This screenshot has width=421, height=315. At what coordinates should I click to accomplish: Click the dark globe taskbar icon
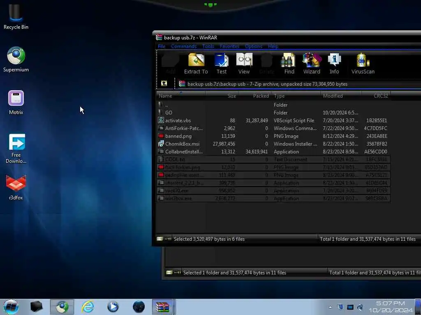(139, 307)
